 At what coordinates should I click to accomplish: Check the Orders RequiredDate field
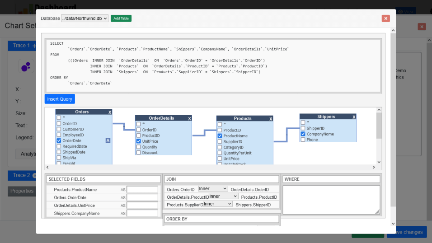pos(59,146)
